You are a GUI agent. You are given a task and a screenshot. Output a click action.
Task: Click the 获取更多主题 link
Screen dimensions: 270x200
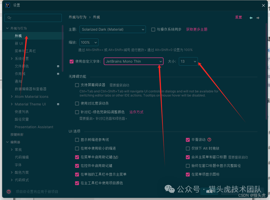(197, 29)
